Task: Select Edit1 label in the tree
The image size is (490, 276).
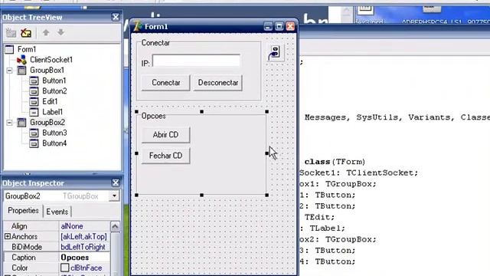Action: click(x=50, y=101)
